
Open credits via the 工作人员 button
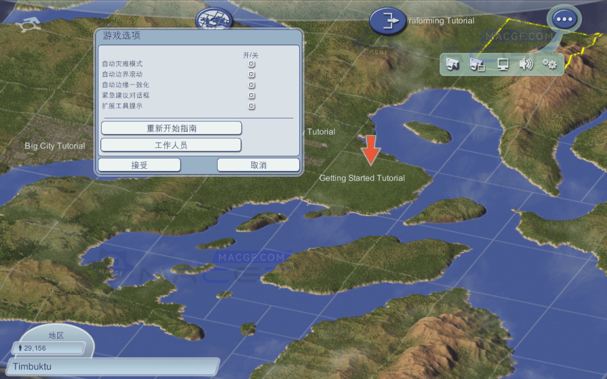pos(171,145)
